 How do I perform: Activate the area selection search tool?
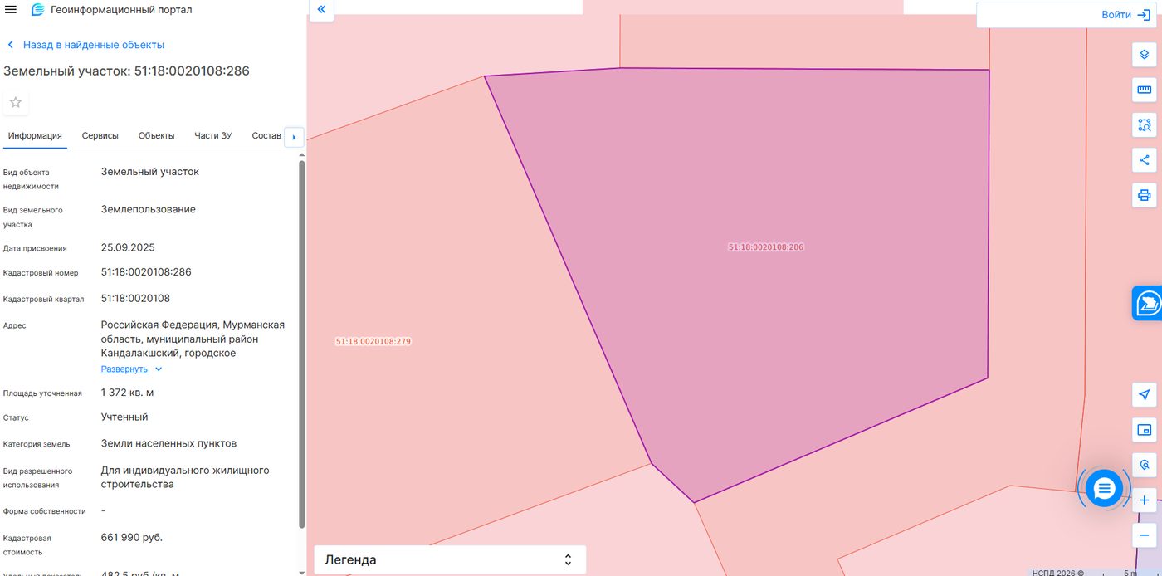point(1145,125)
